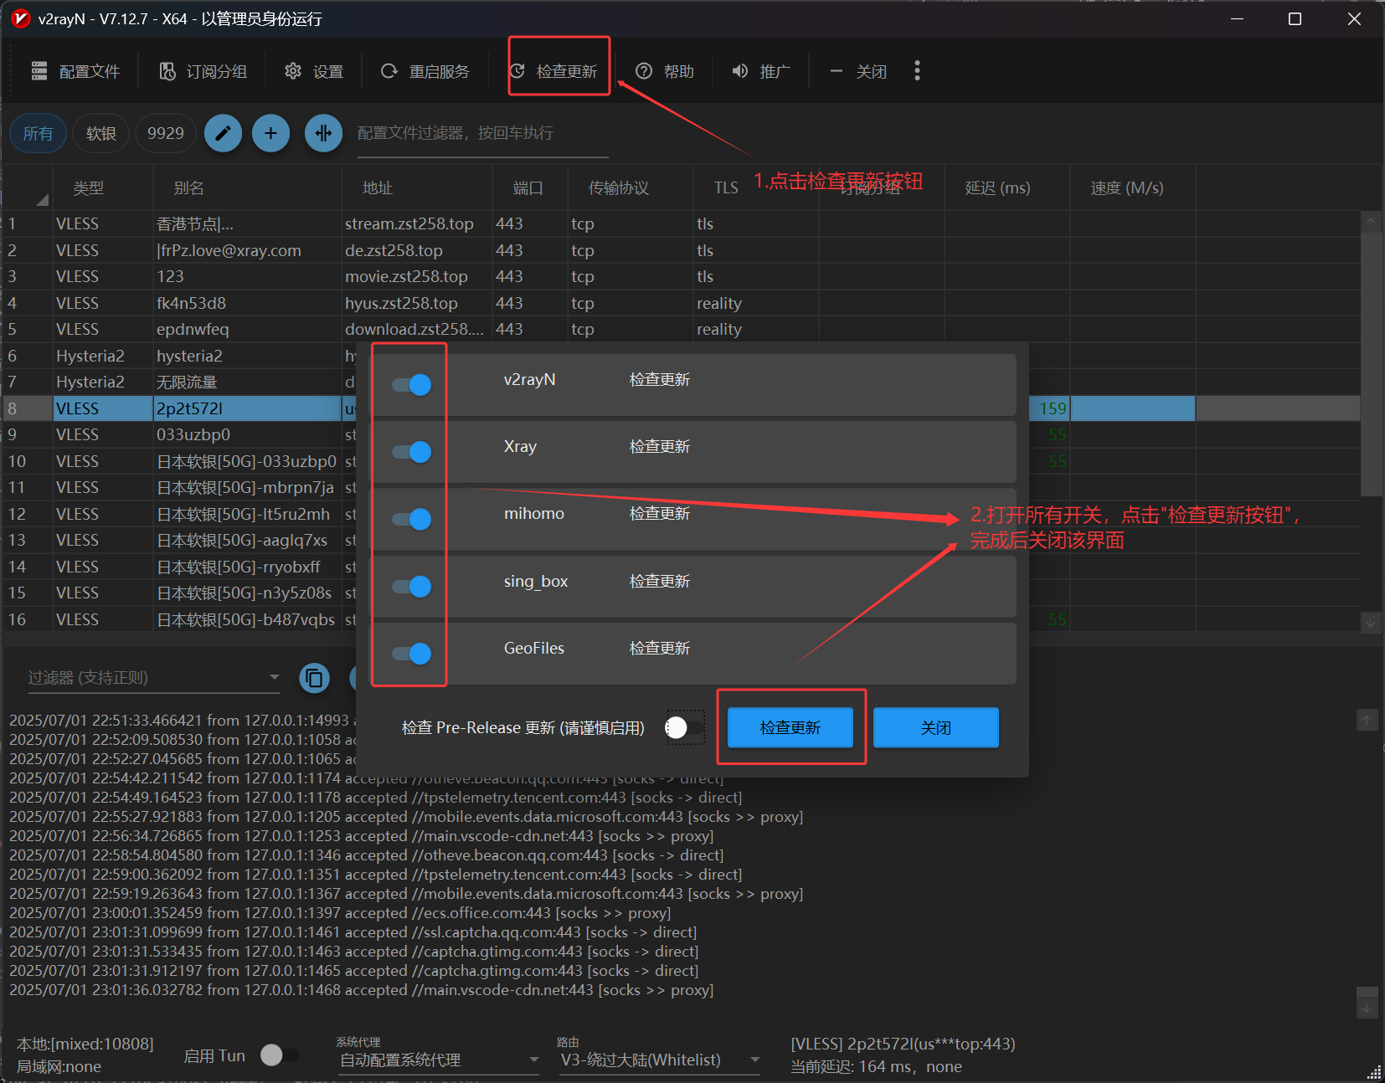Enable the Pre-Release update check switch
This screenshot has width=1385, height=1083.
pos(685,728)
